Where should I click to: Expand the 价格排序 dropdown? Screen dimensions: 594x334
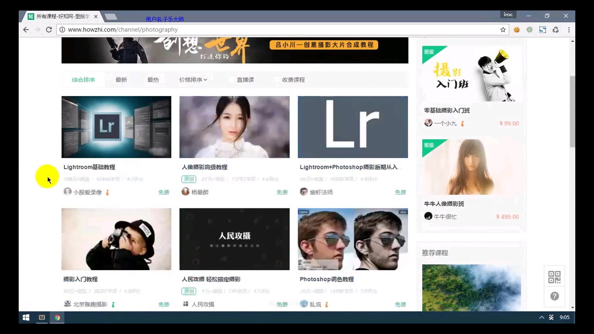click(x=193, y=80)
